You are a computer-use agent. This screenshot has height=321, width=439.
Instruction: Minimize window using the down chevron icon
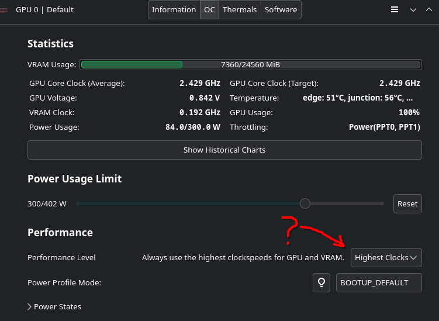[413, 10]
